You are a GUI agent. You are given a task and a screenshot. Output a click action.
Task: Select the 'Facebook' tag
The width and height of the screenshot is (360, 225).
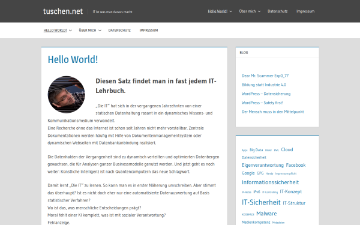296,165
